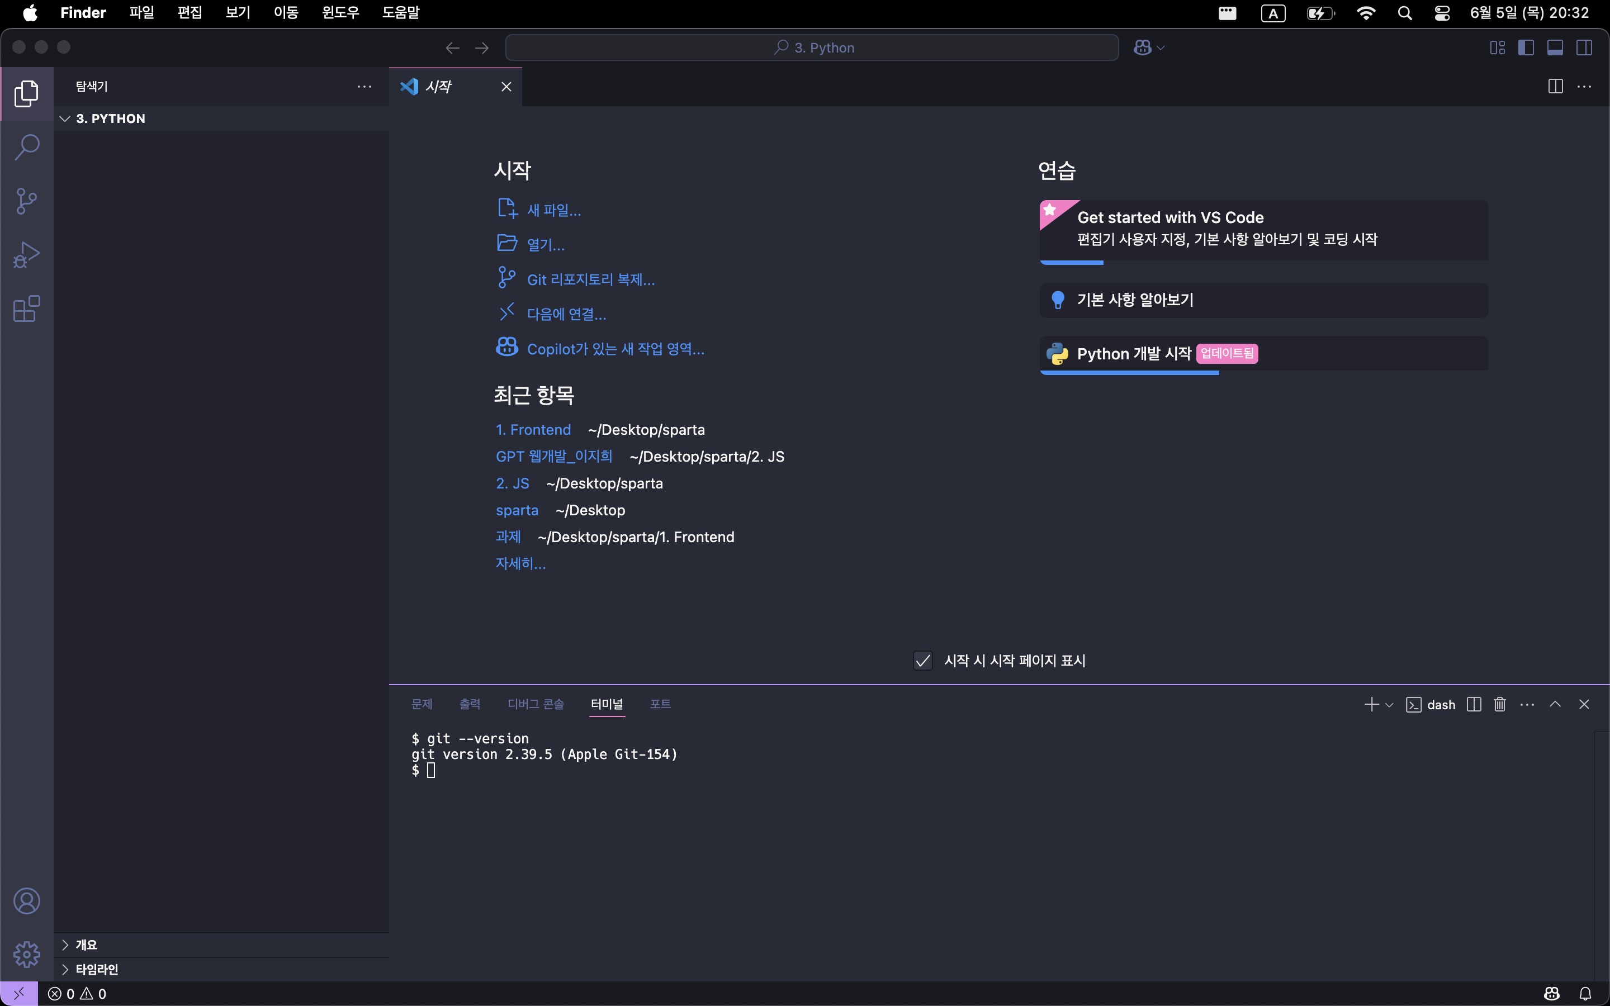Split the terminal pane
This screenshot has width=1610, height=1006.
(1474, 705)
